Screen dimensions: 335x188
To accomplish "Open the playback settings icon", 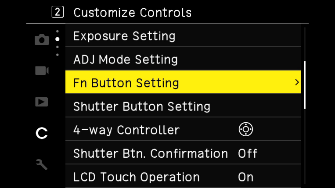I will coord(42,102).
